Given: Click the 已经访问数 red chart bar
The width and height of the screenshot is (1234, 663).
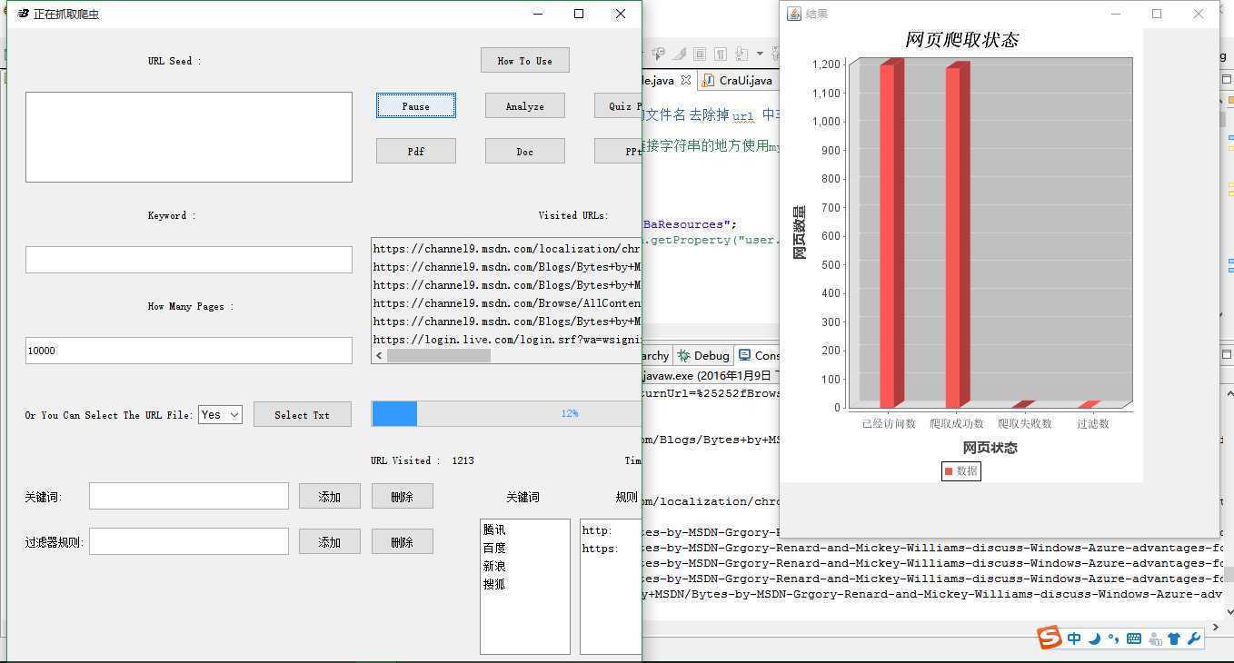Looking at the screenshot, I should [x=891, y=234].
